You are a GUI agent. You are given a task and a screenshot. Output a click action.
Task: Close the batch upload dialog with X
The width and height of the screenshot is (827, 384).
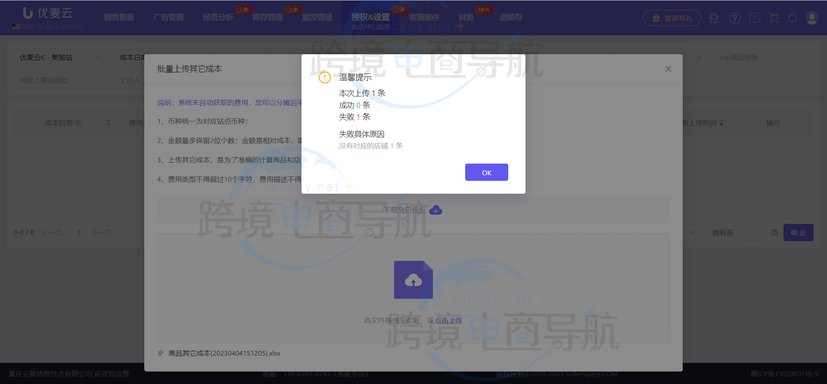[x=668, y=69]
